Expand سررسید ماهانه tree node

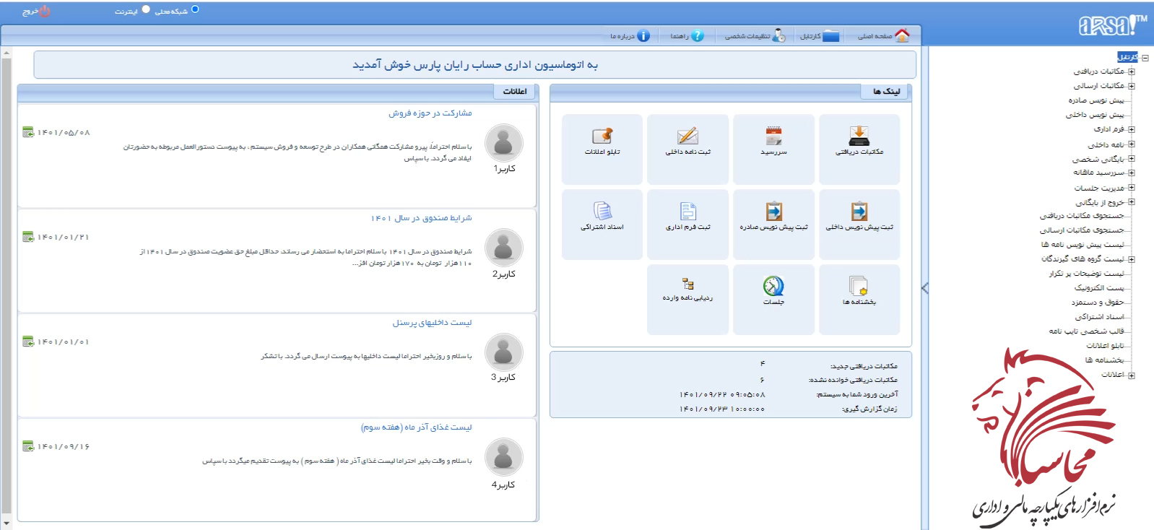pos(1132,173)
